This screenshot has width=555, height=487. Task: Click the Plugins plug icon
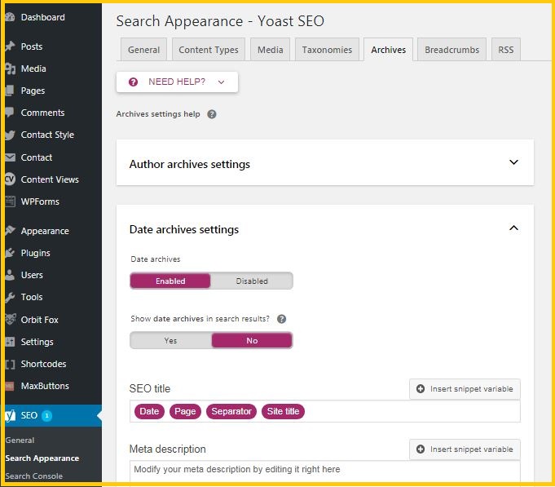10,253
